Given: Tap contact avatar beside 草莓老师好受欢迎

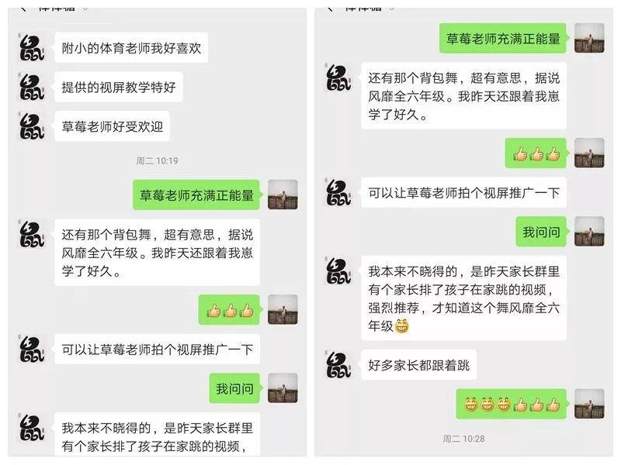Looking at the screenshot, I should pos(32,126).
